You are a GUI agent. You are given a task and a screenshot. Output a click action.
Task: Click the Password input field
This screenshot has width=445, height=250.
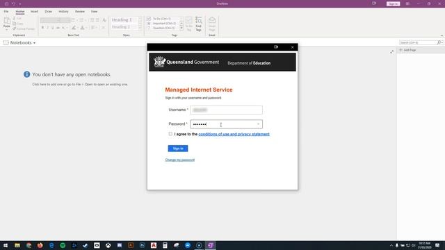pos(226,124)
